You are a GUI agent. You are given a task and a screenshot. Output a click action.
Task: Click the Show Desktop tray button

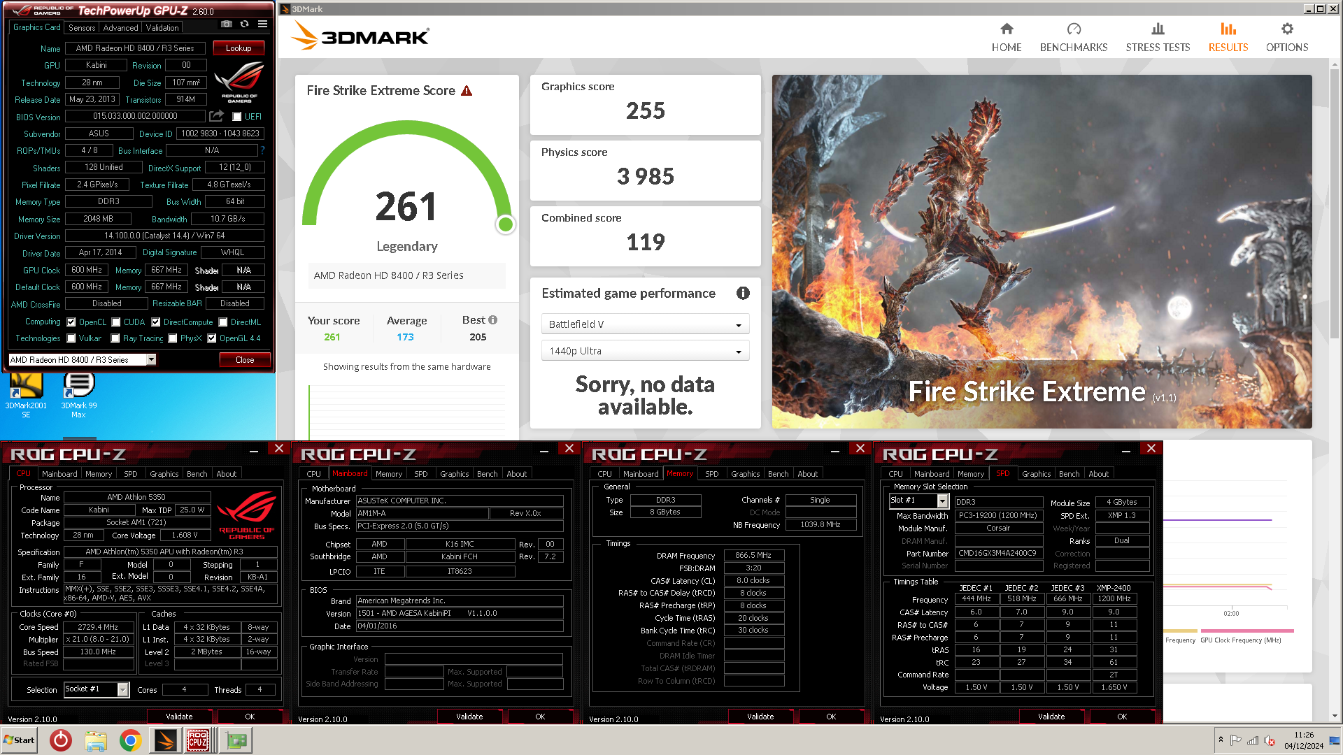pyautogui.click(x=1335, y=740)
